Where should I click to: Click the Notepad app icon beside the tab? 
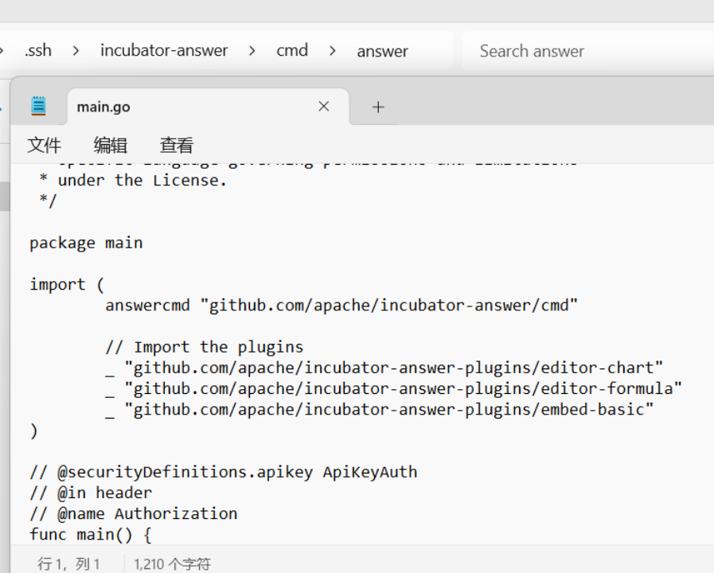pyautogui.click(x=38, y=106)
